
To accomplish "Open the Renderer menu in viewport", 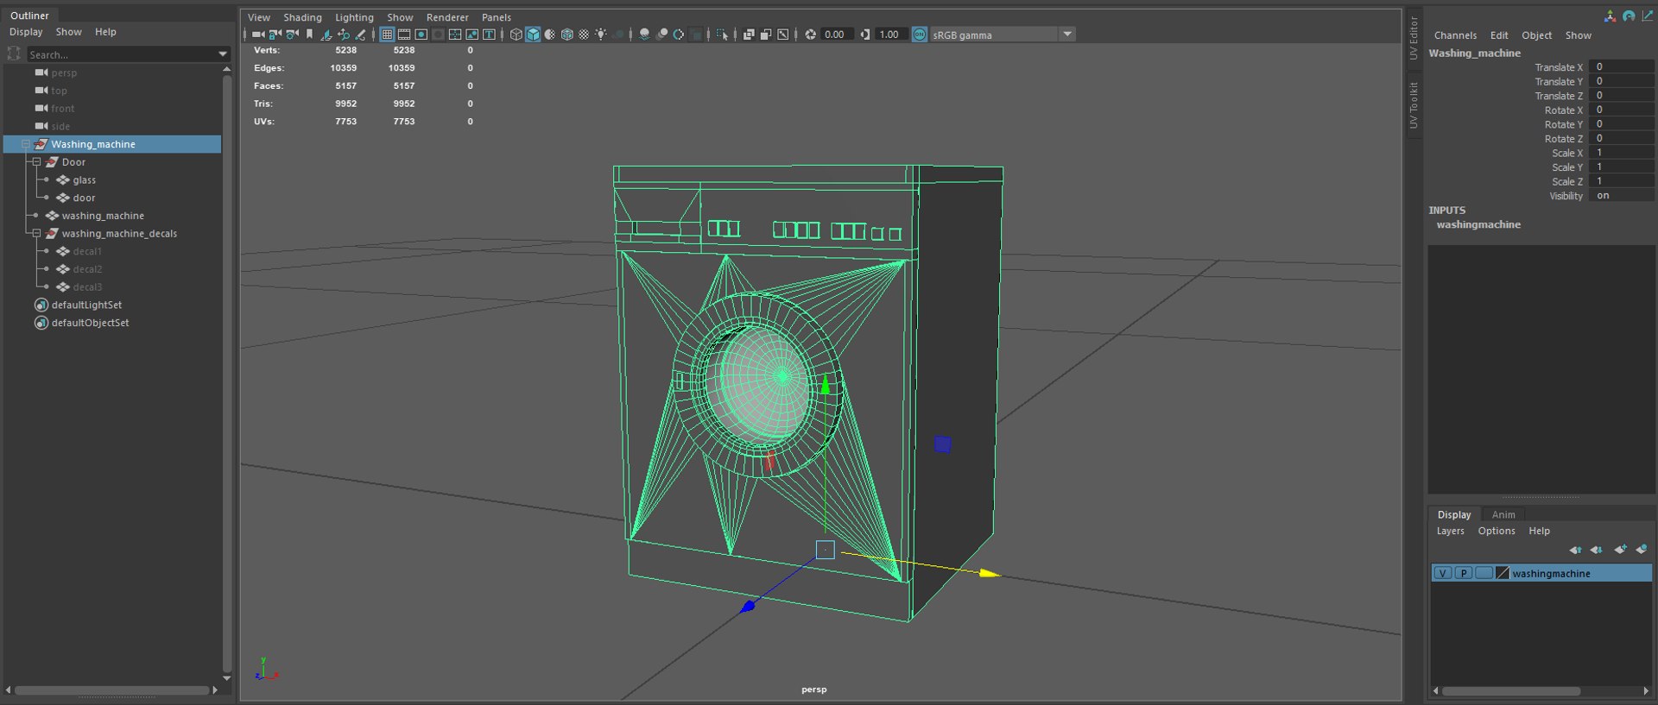I will (x=447, y=17).
